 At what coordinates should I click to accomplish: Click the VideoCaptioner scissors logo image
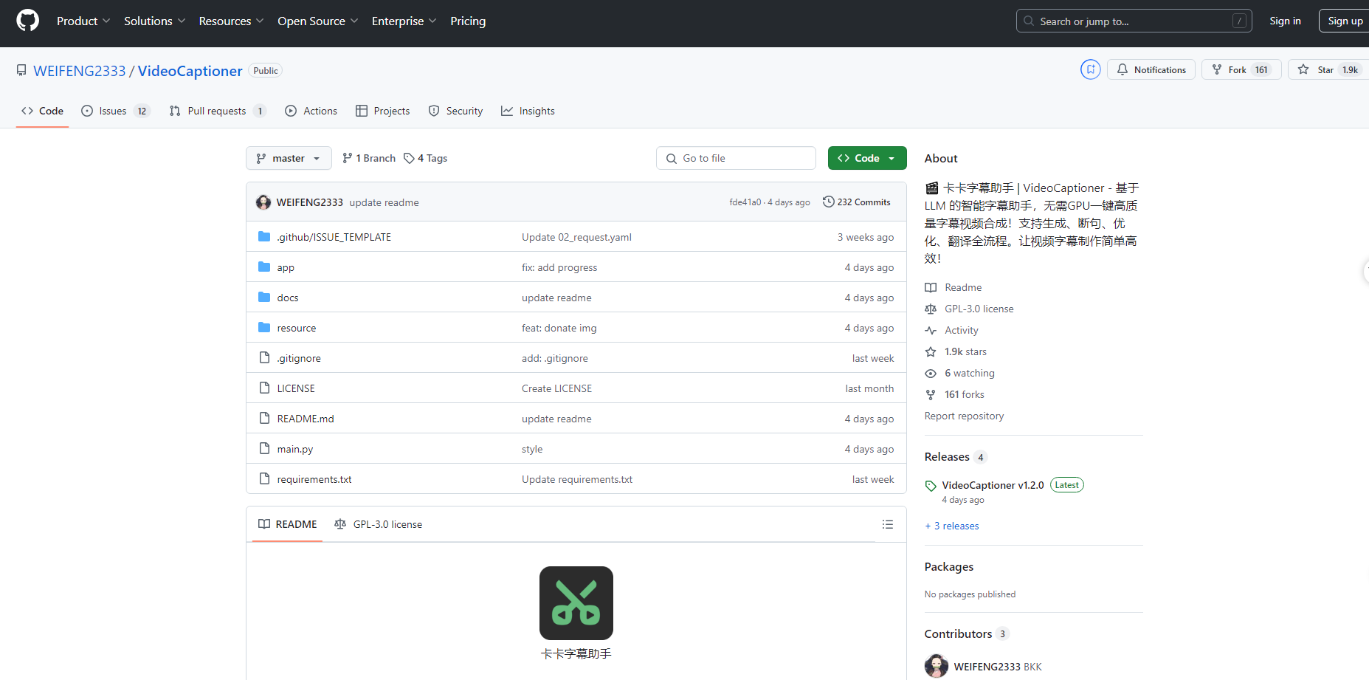tap(576, 603)
